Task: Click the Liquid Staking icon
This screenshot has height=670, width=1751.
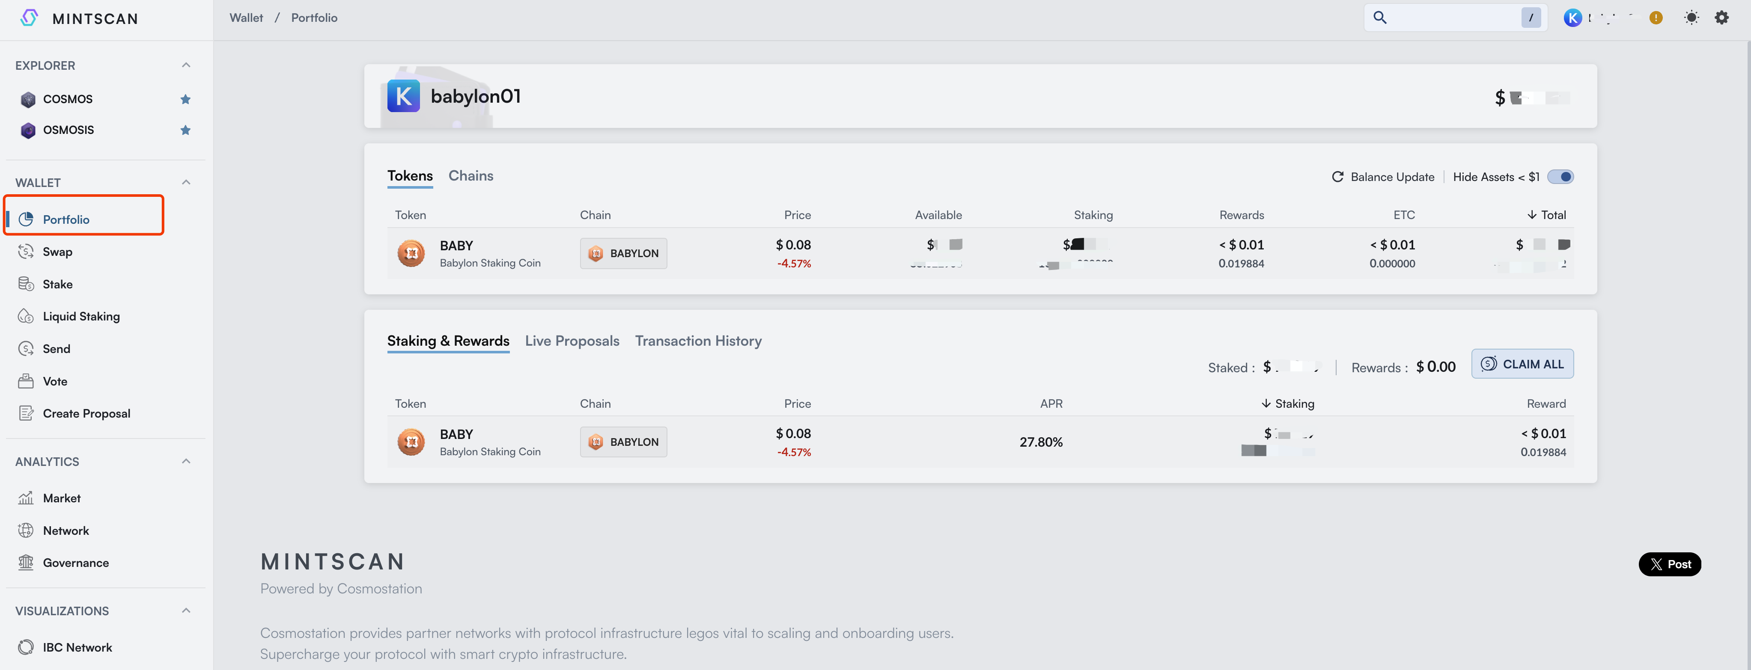Action: pos(25,316)
